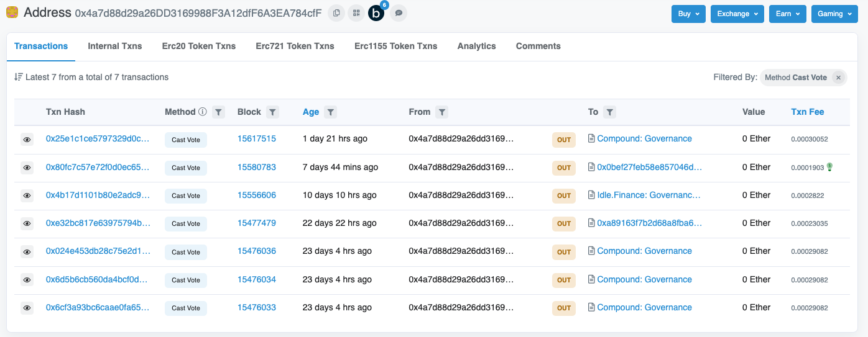This screenshot has height=337, width=868.
Task: Switch to the Erc1155 Token Txns tab
Action: point(396,46)
